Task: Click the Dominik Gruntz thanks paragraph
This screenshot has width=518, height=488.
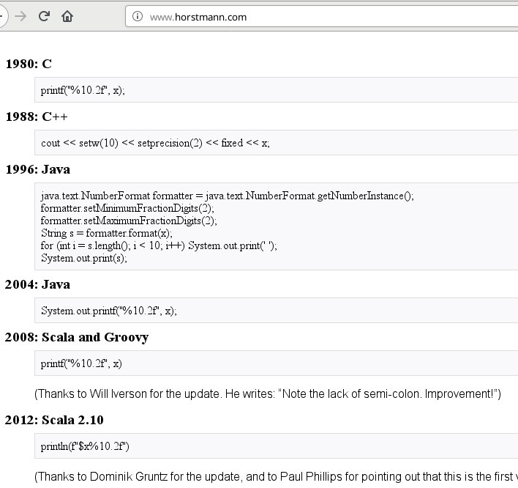Action: pyautogui.click(x=276, y=476)
